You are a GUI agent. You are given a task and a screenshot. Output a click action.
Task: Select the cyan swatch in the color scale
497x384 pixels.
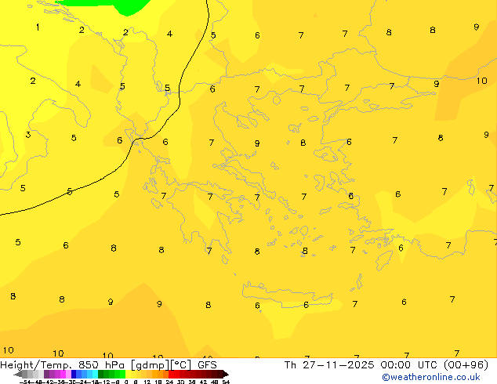coord(95,374)
